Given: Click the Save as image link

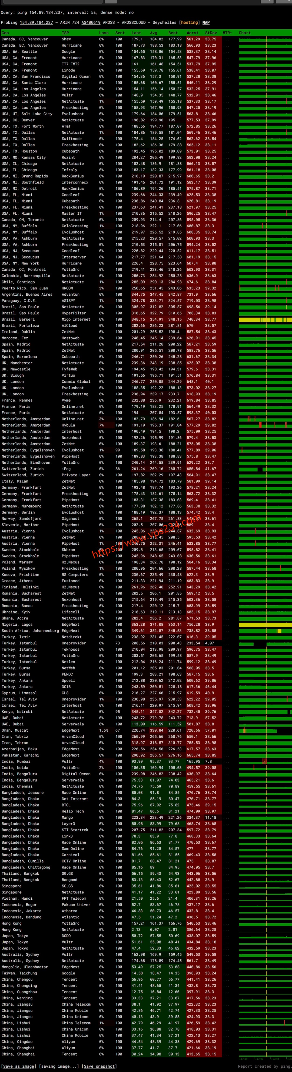Looking at the screenshot, I should click(18, 1066).
